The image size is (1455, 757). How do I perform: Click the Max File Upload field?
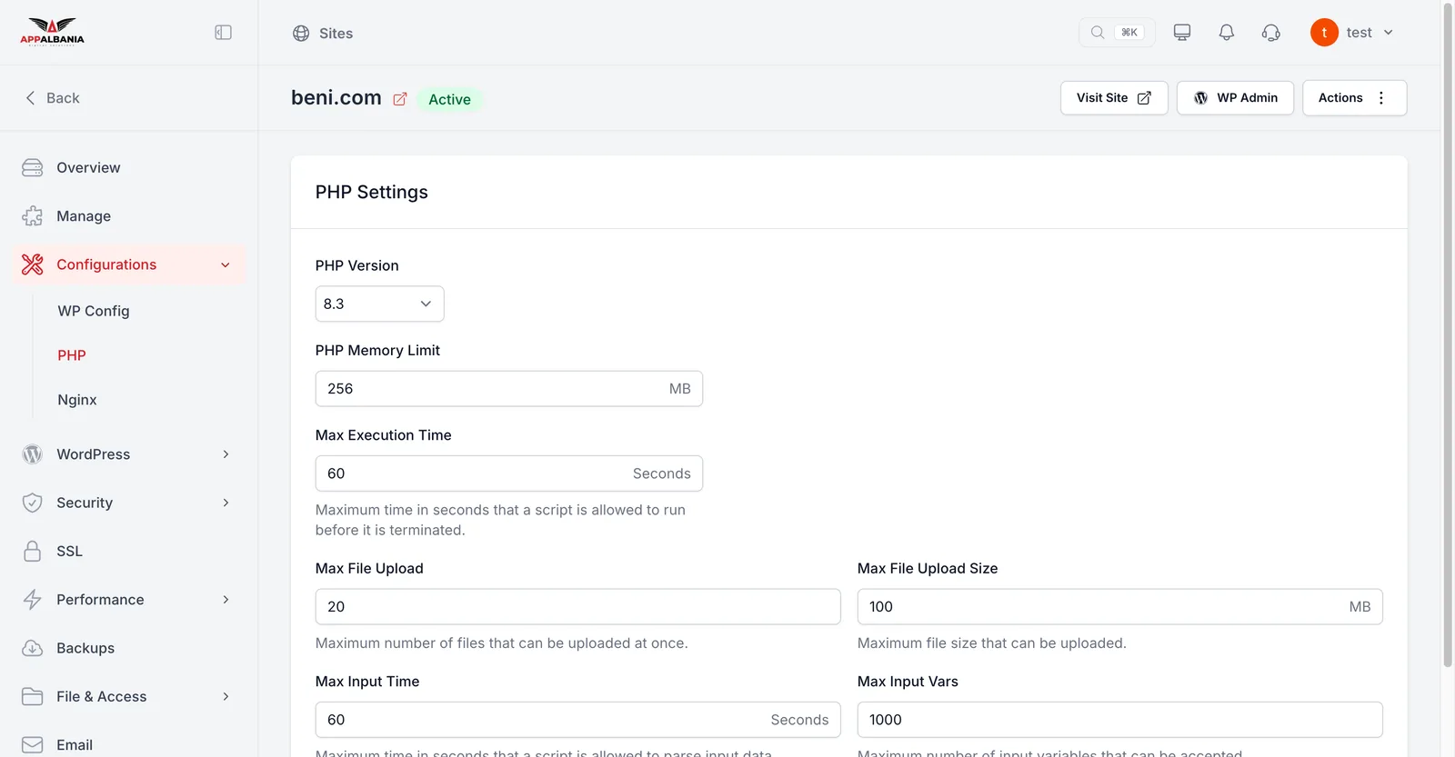point(577,607)
